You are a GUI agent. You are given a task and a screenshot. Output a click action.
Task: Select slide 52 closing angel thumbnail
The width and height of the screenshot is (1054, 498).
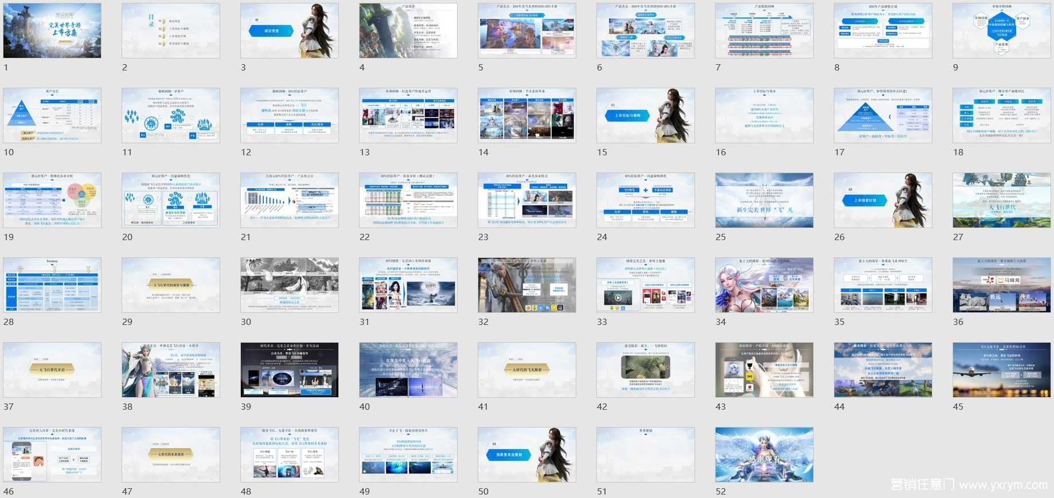tap(764, 454)
